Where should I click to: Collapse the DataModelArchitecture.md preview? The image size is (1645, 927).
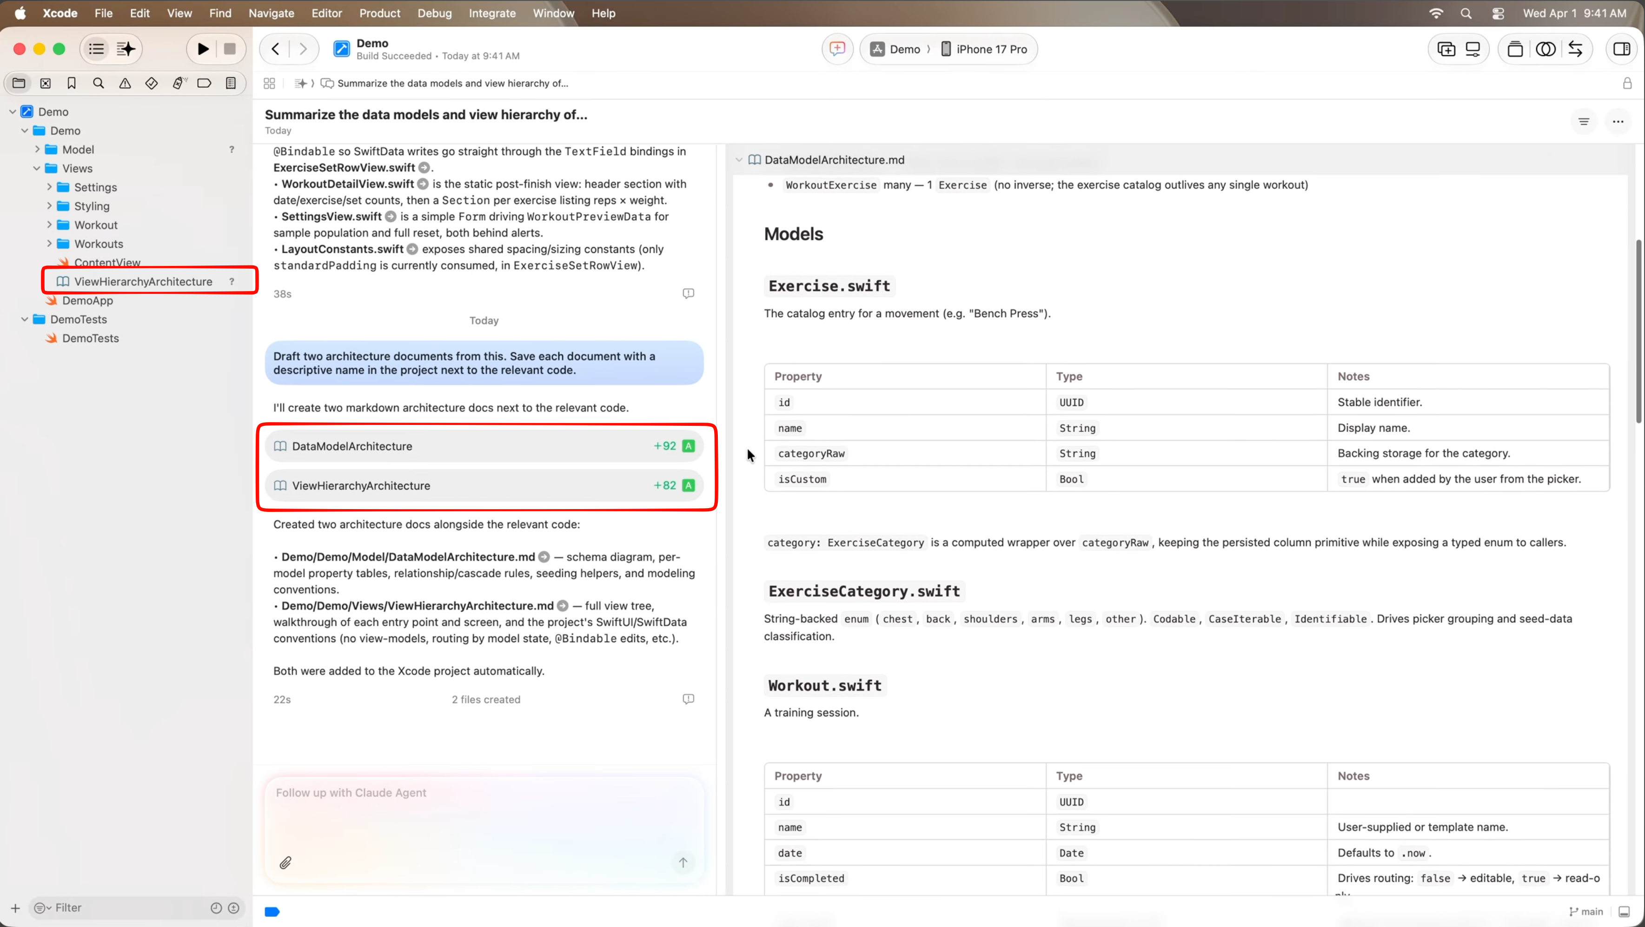pyautogui.click(x=739, y=160)
